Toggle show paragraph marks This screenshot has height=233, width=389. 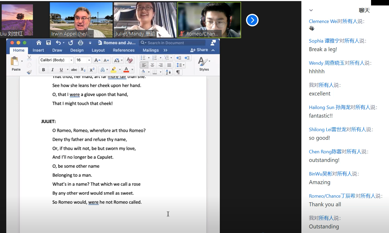coord(178,72)
